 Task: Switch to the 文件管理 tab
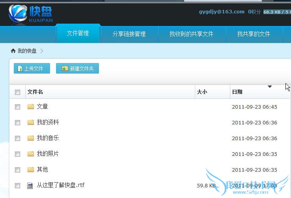(78, 33)
